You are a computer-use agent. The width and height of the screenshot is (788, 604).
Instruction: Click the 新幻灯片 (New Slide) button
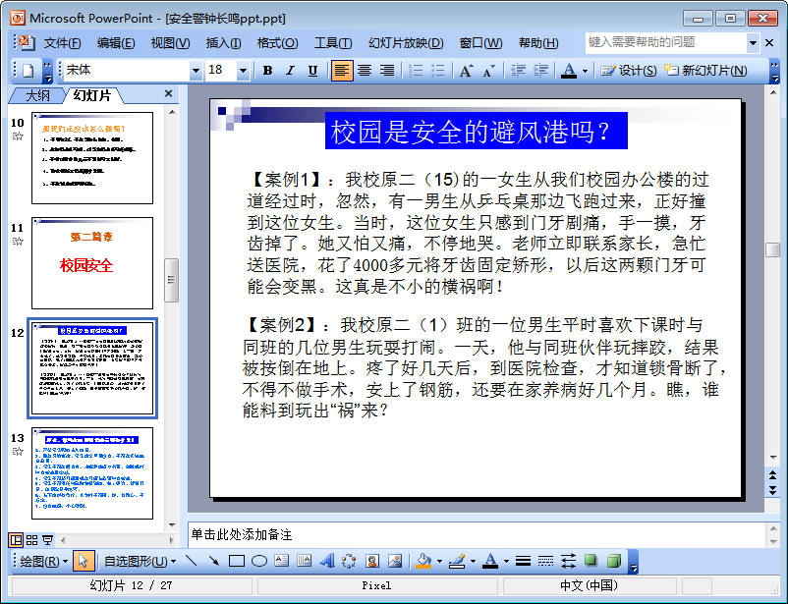coord(705,71)
